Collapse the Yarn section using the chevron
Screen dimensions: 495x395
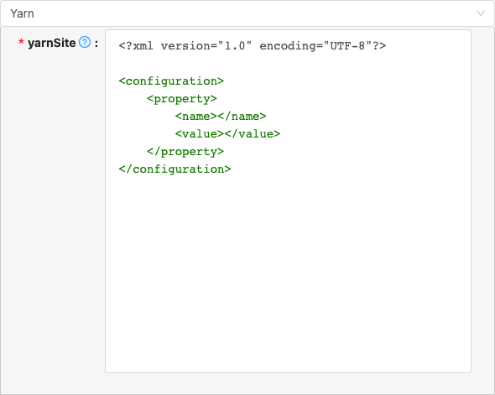coord(481,13)
